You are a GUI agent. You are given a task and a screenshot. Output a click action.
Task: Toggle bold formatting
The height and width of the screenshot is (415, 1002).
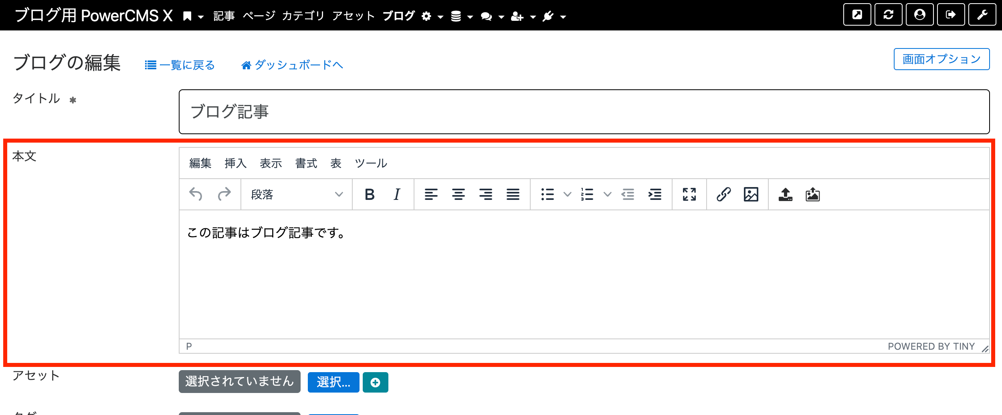coord(370,194)
